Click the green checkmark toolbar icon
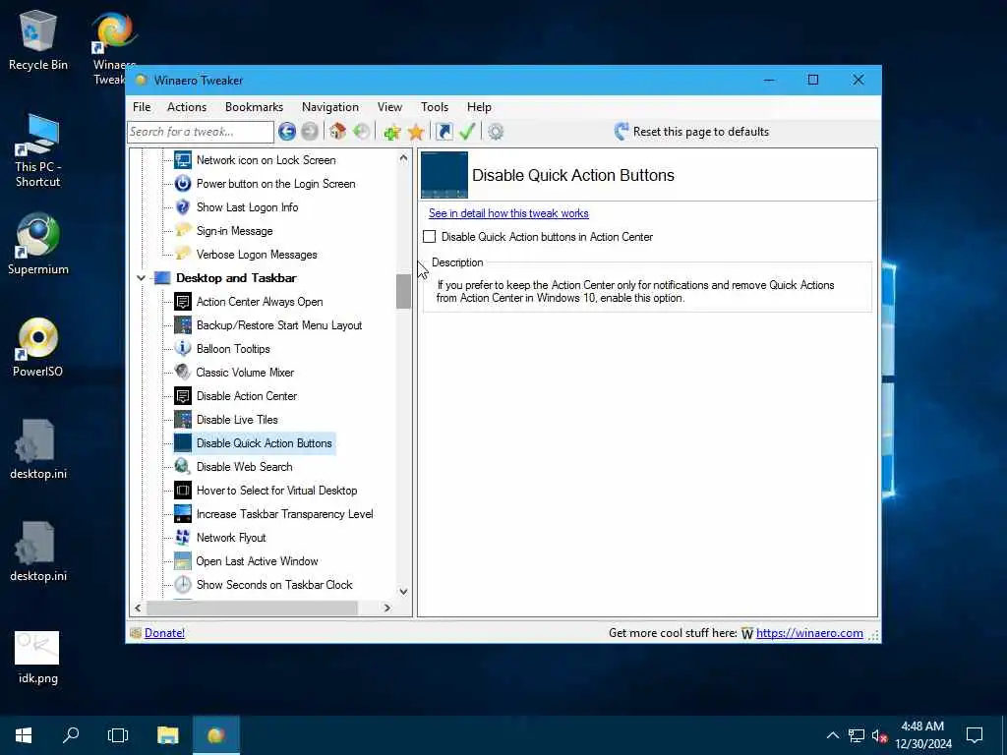Viewport: 1007px width, 755px height. 467,132
